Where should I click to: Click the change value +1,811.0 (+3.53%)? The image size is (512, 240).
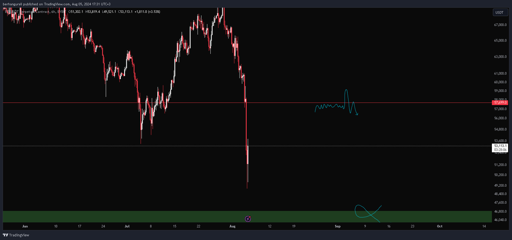point(147,12)
